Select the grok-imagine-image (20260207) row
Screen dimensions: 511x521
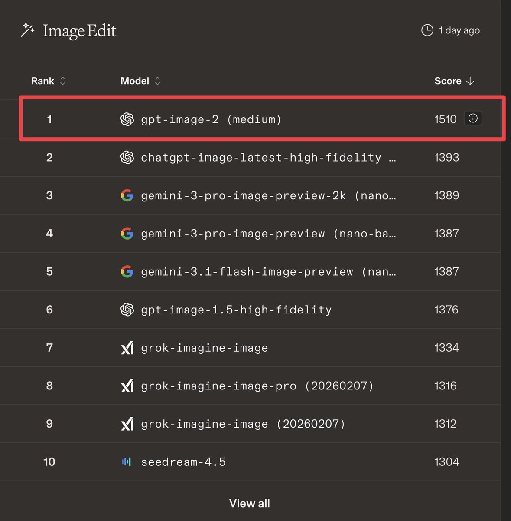click(243, 424)
